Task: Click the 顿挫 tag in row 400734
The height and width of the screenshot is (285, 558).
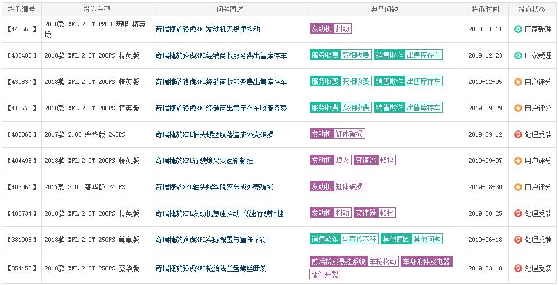Action: (387, 213)
